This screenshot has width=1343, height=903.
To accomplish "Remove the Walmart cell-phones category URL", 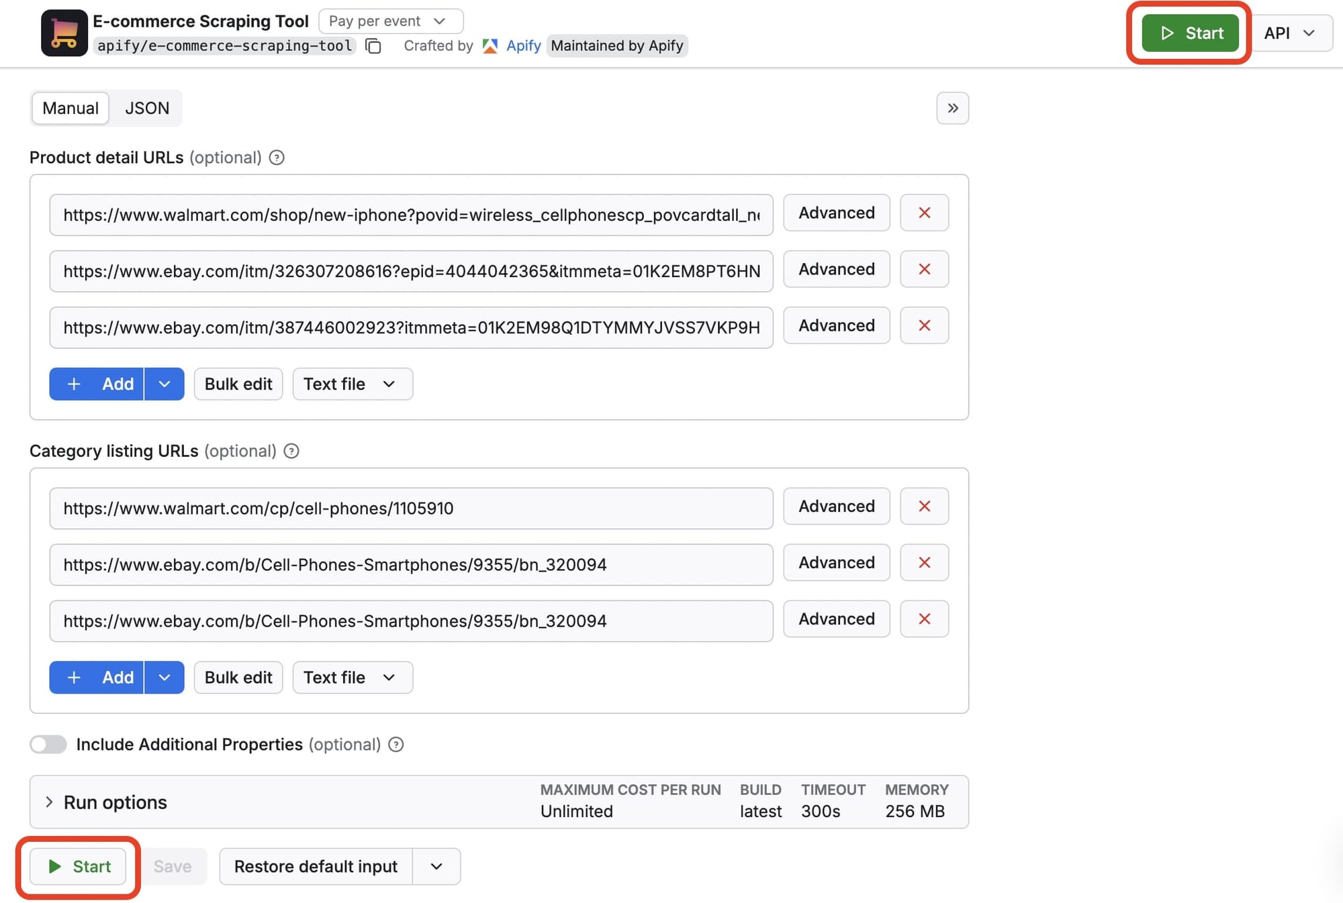I will pyautogui.click(x=924, y=507).
